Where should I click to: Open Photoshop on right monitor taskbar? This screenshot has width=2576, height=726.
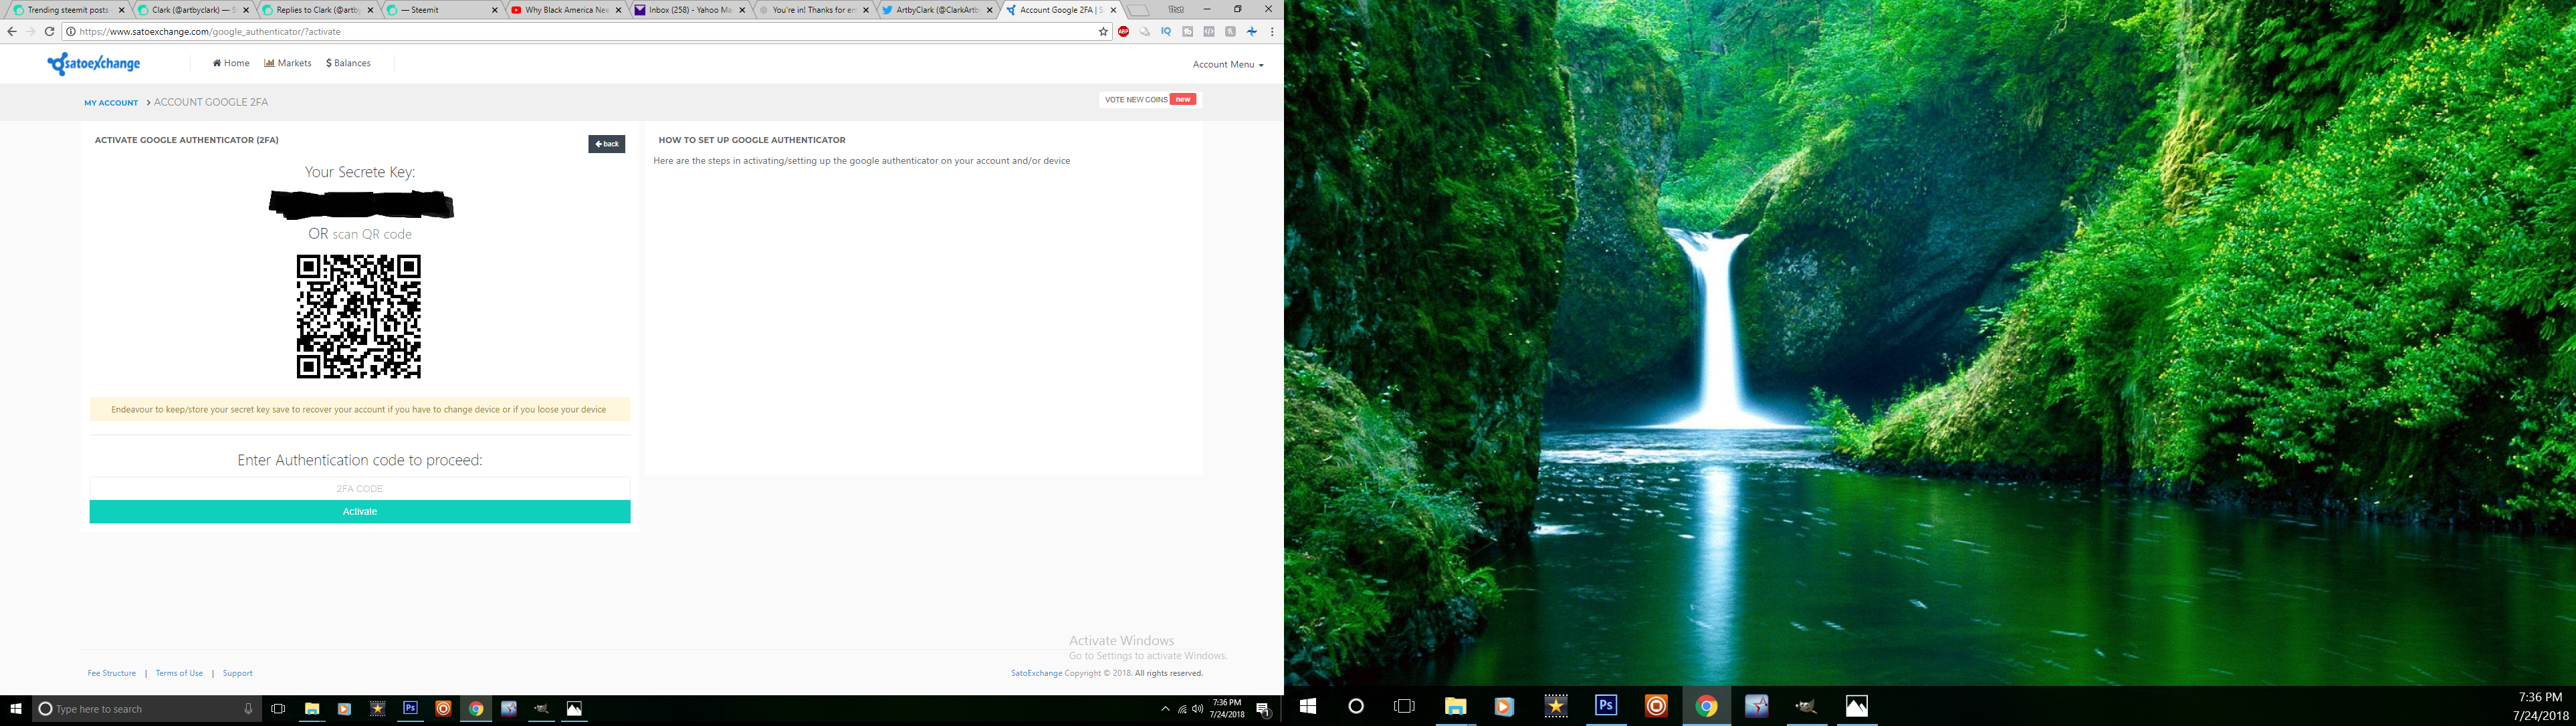pyautogui.click(x=1606, y=706)
